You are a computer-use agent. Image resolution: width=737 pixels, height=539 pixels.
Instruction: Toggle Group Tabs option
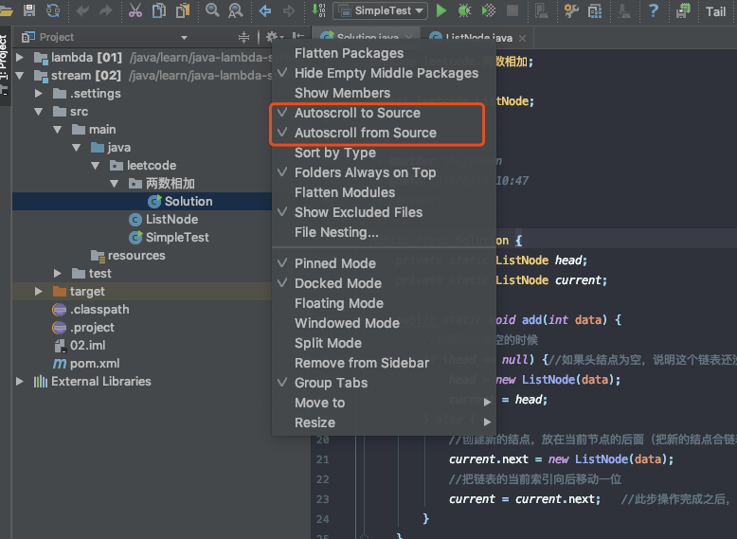pyautogui.click(x=384, y=383)
